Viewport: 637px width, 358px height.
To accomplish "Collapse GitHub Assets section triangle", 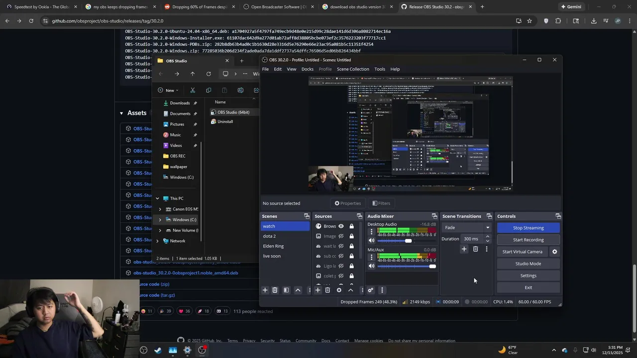I will [x=121, y=113].
